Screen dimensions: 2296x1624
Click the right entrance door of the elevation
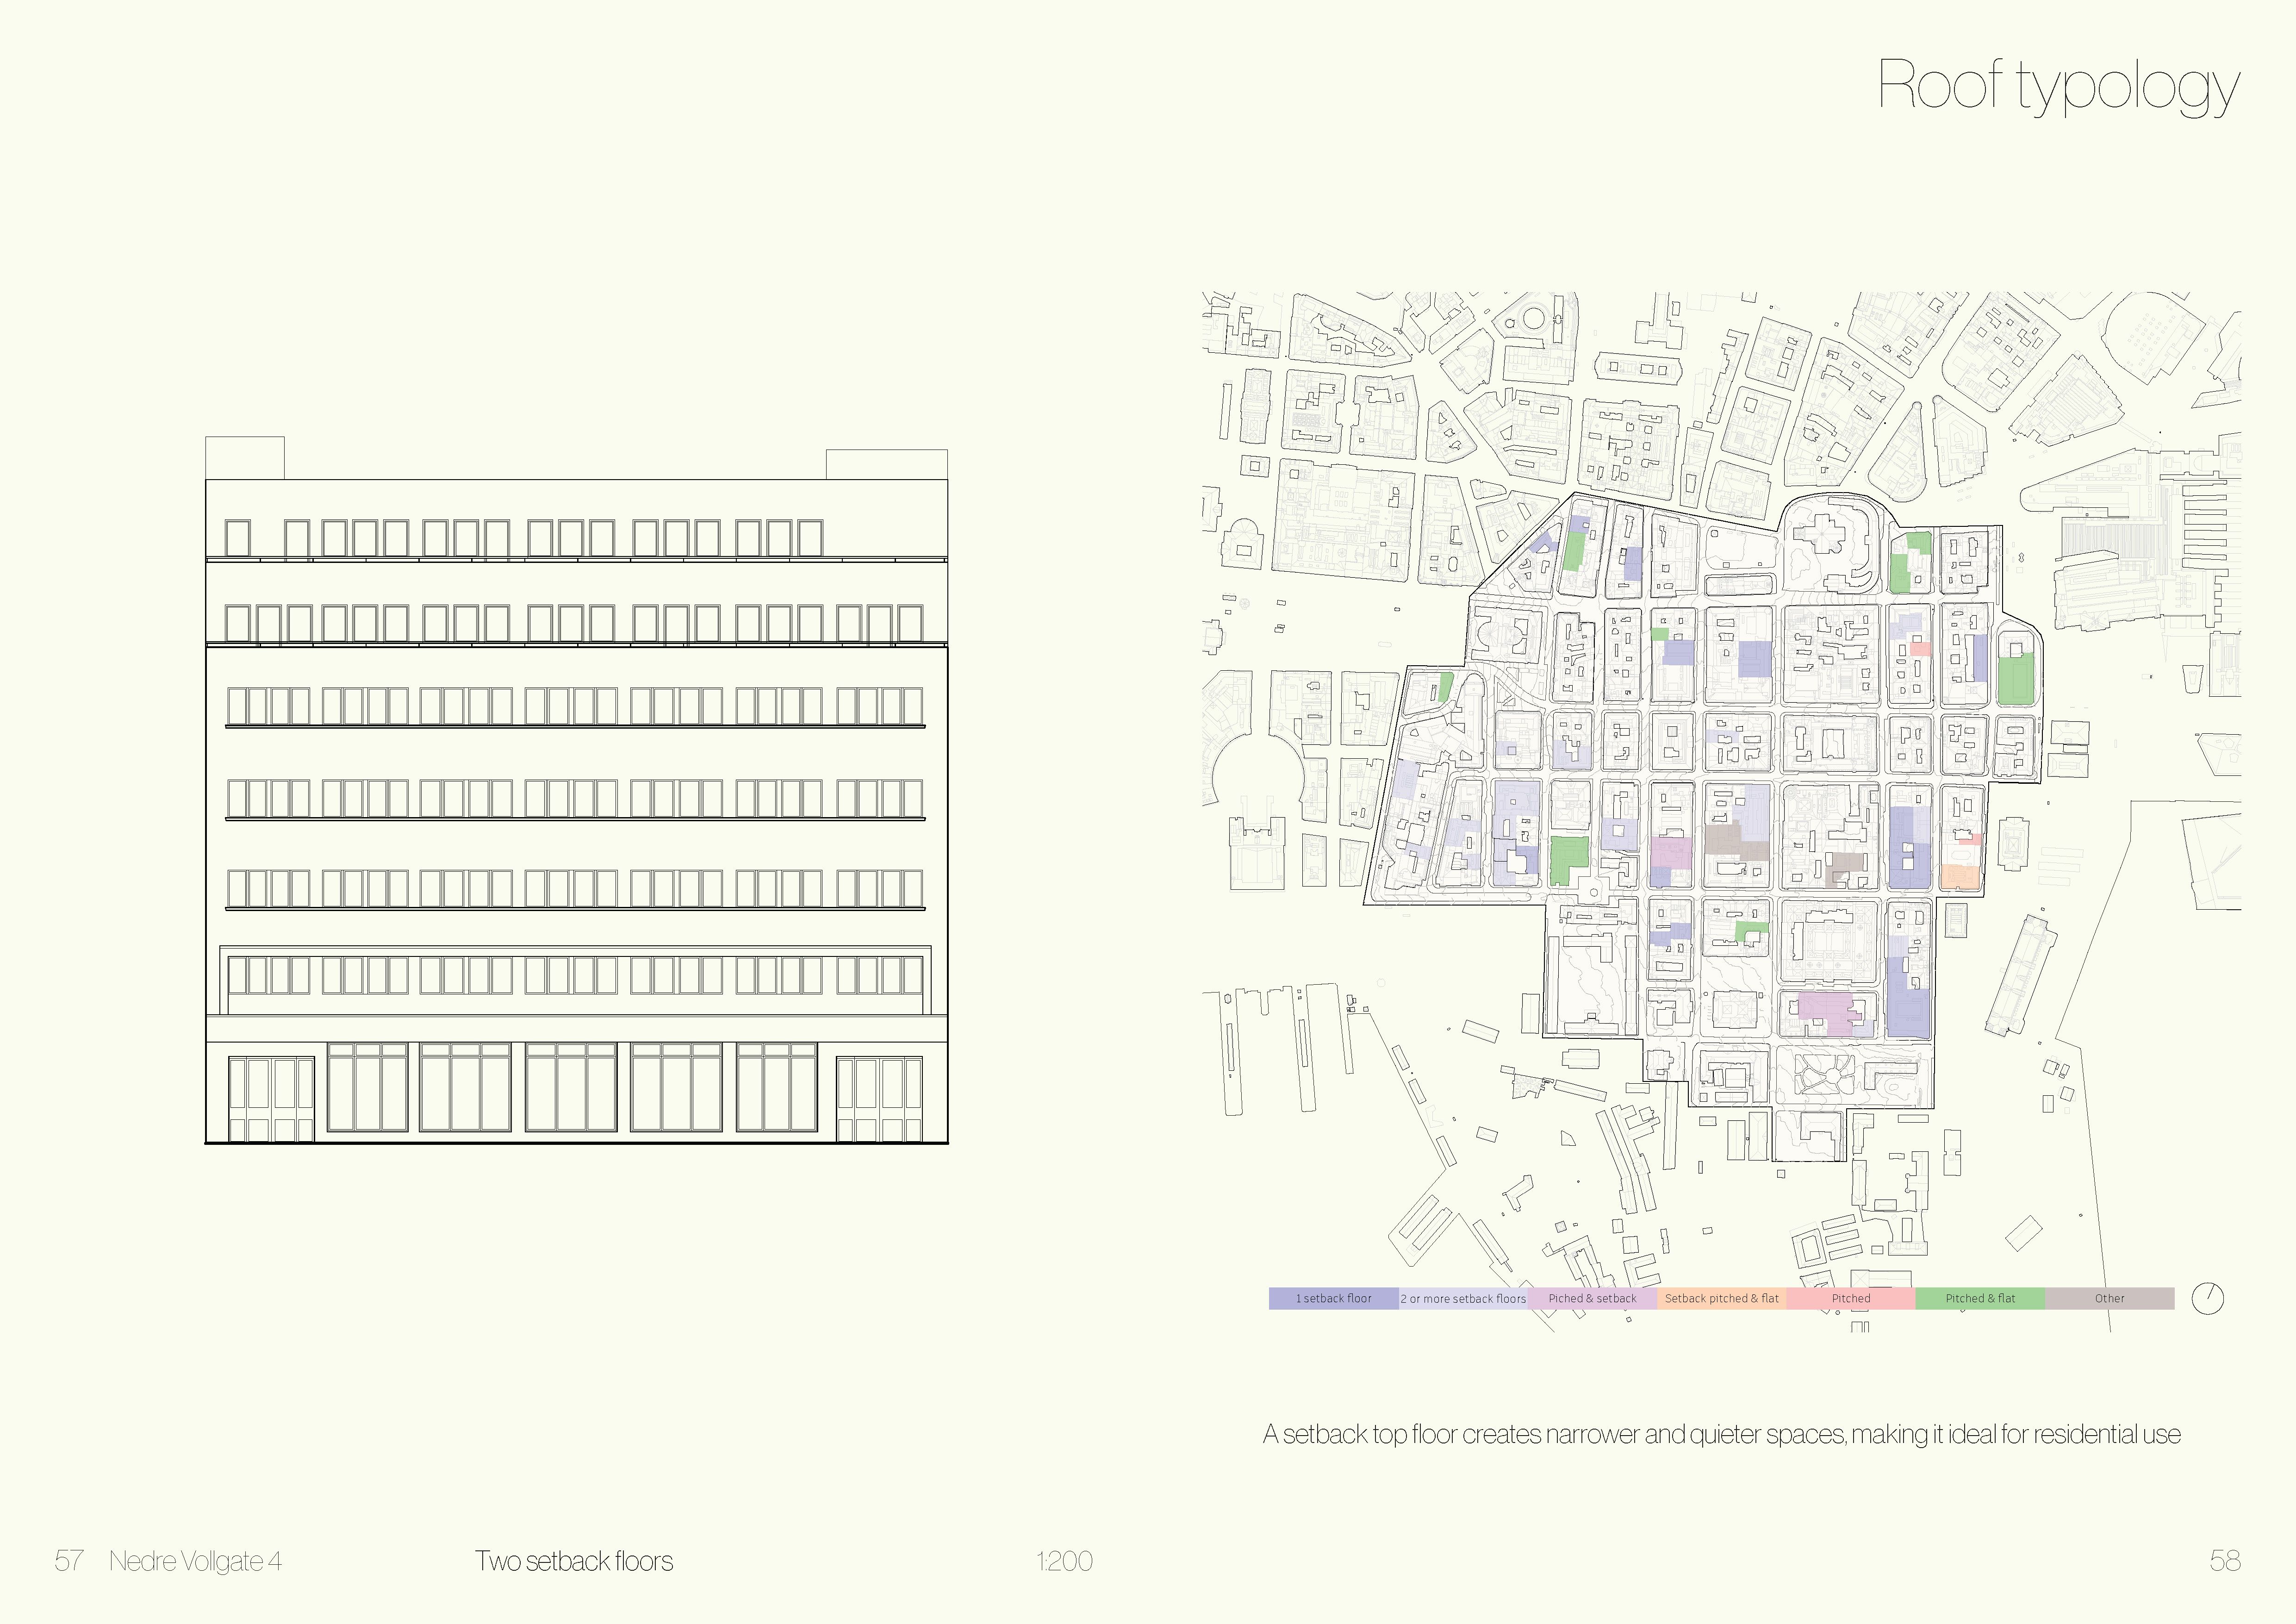pyautogui.click(x=879, y=1099)
